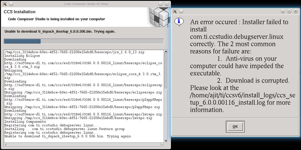
Task: Click the X window-menu icon in the Setup titlebar
Action: (x=5, y=4)
